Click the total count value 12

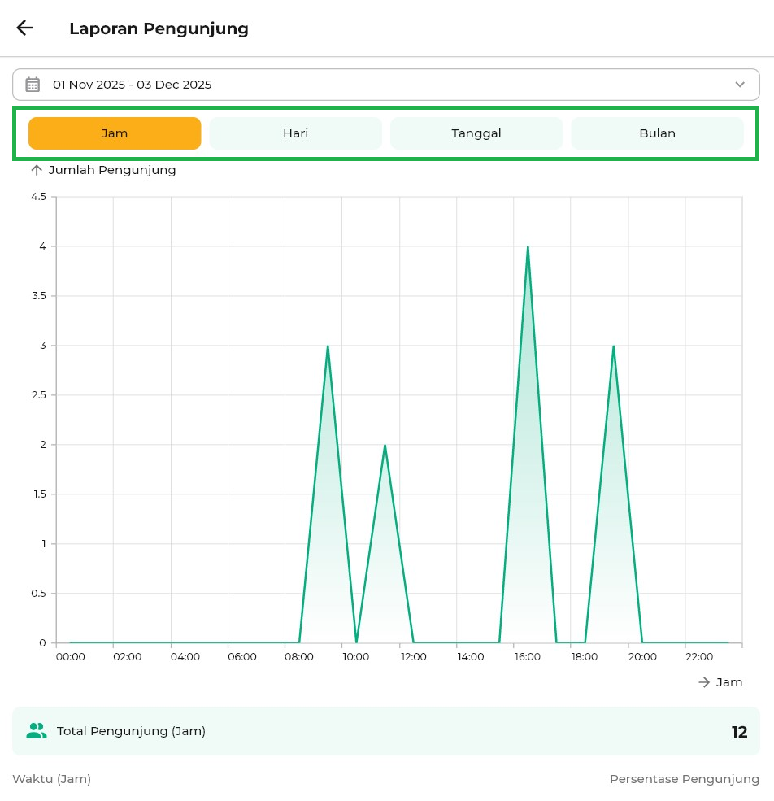click(739, 732)
